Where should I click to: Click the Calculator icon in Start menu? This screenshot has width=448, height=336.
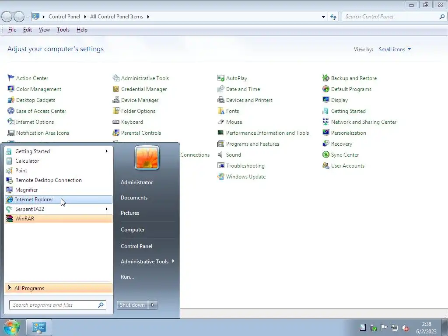(9, 161)
